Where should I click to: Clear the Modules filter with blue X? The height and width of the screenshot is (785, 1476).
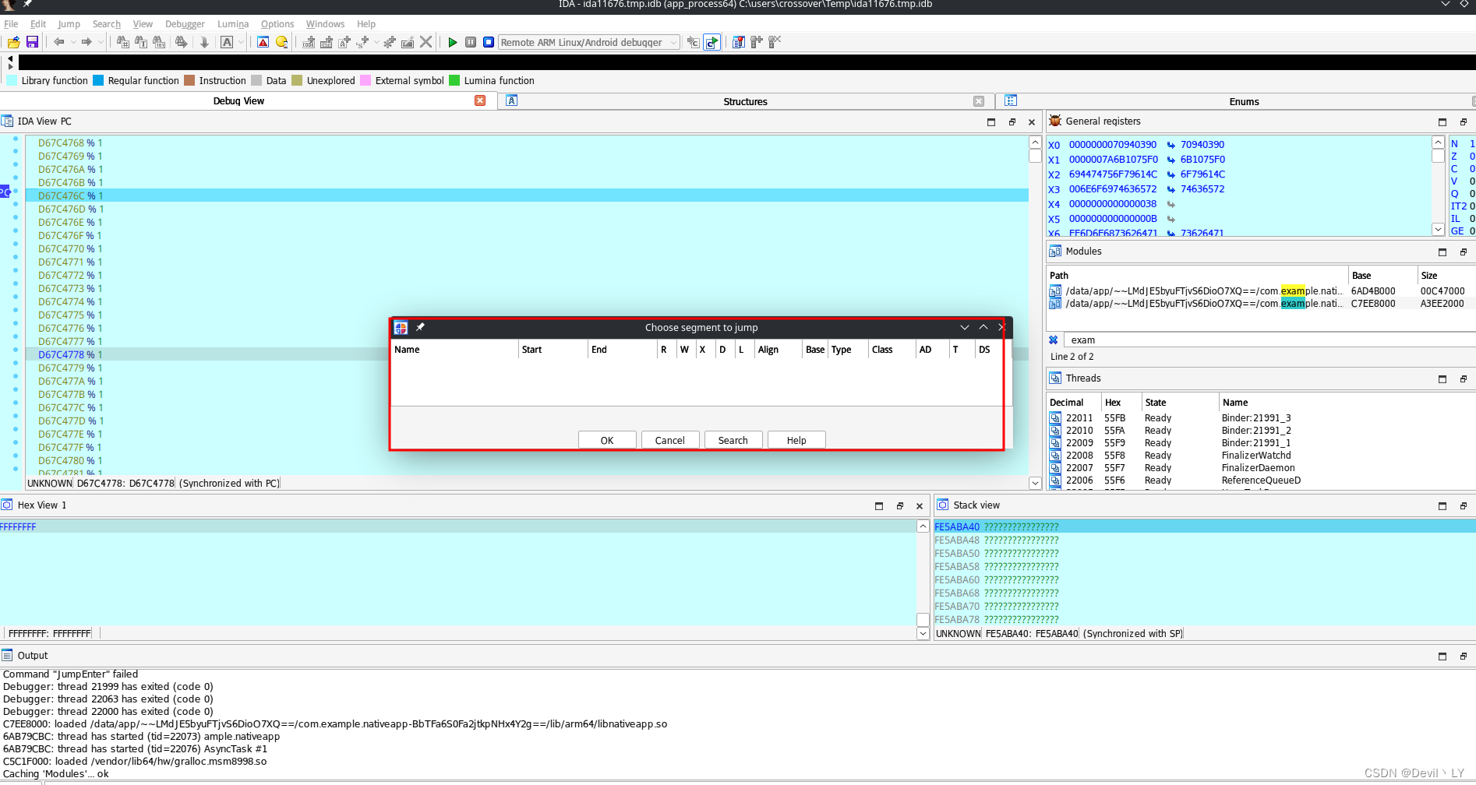tap(1053, 340)
